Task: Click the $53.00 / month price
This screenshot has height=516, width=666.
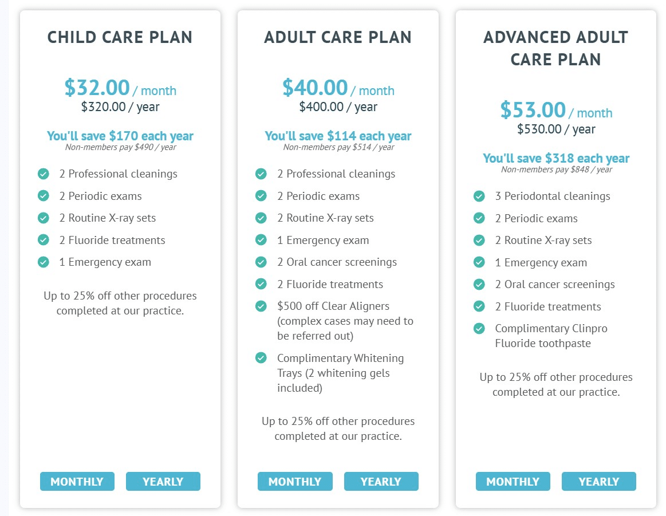Action: [x=555, y=111]
